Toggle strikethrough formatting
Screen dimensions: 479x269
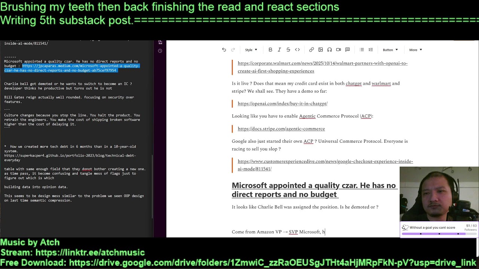click(x=288, y=50)
